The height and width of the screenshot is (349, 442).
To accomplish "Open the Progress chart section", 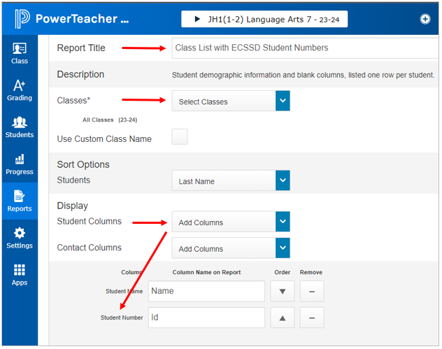I will tap(20, 164).
